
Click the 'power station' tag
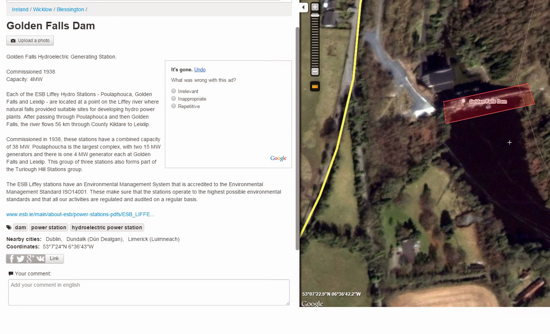pos(49,227)
